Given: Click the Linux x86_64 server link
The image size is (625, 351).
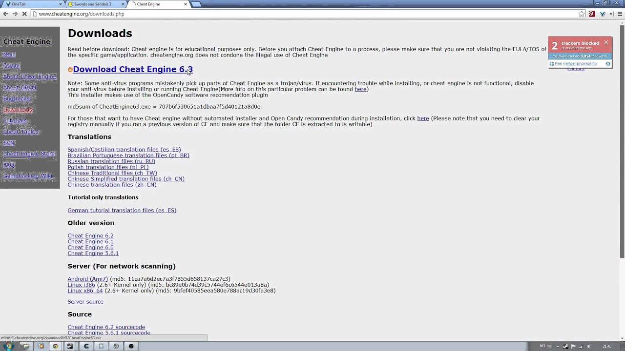Looking at the screenshot, I should (85, 291).
